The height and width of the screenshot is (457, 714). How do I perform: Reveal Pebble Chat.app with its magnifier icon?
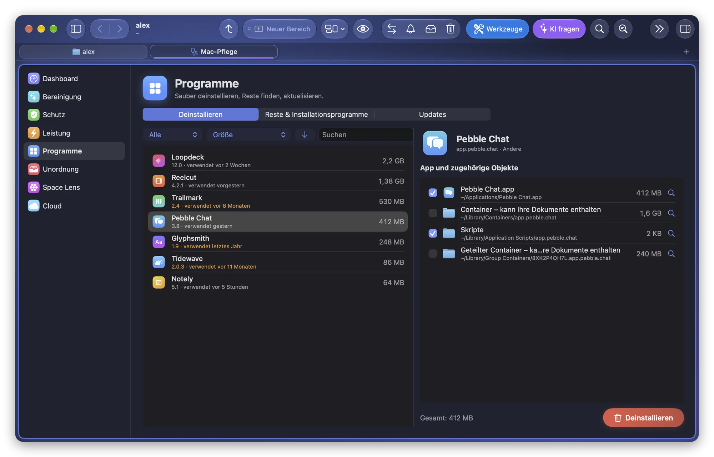(x=671, y=193)
